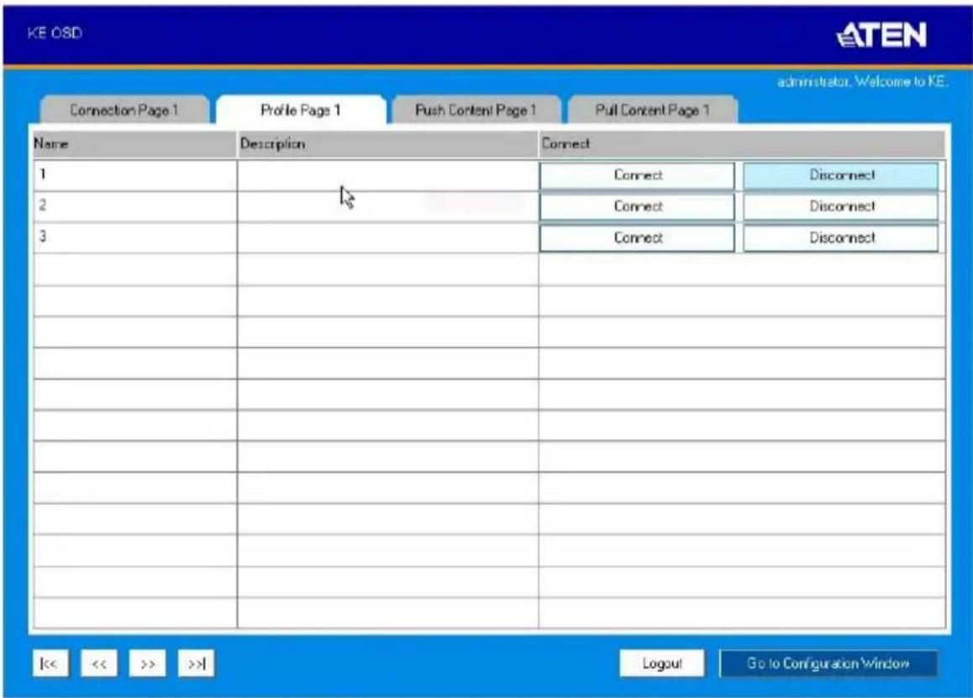The image size is (973, 698).
Task: Jump to last page with >>| button
Action: coord(196,664)
